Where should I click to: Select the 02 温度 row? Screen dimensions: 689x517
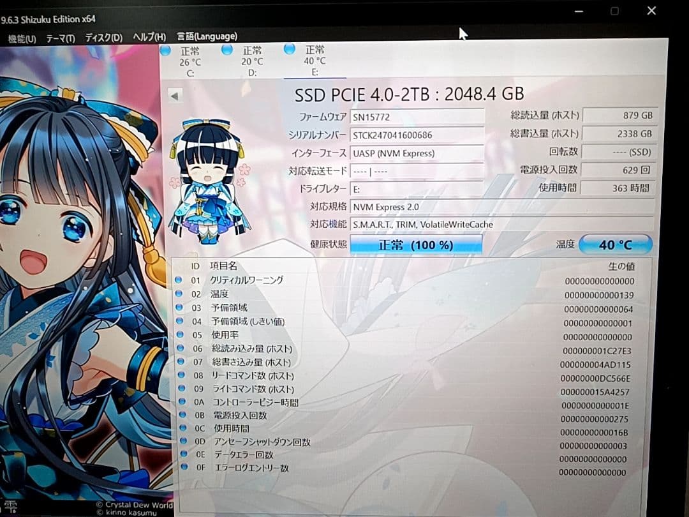click(x=404, y=294)
